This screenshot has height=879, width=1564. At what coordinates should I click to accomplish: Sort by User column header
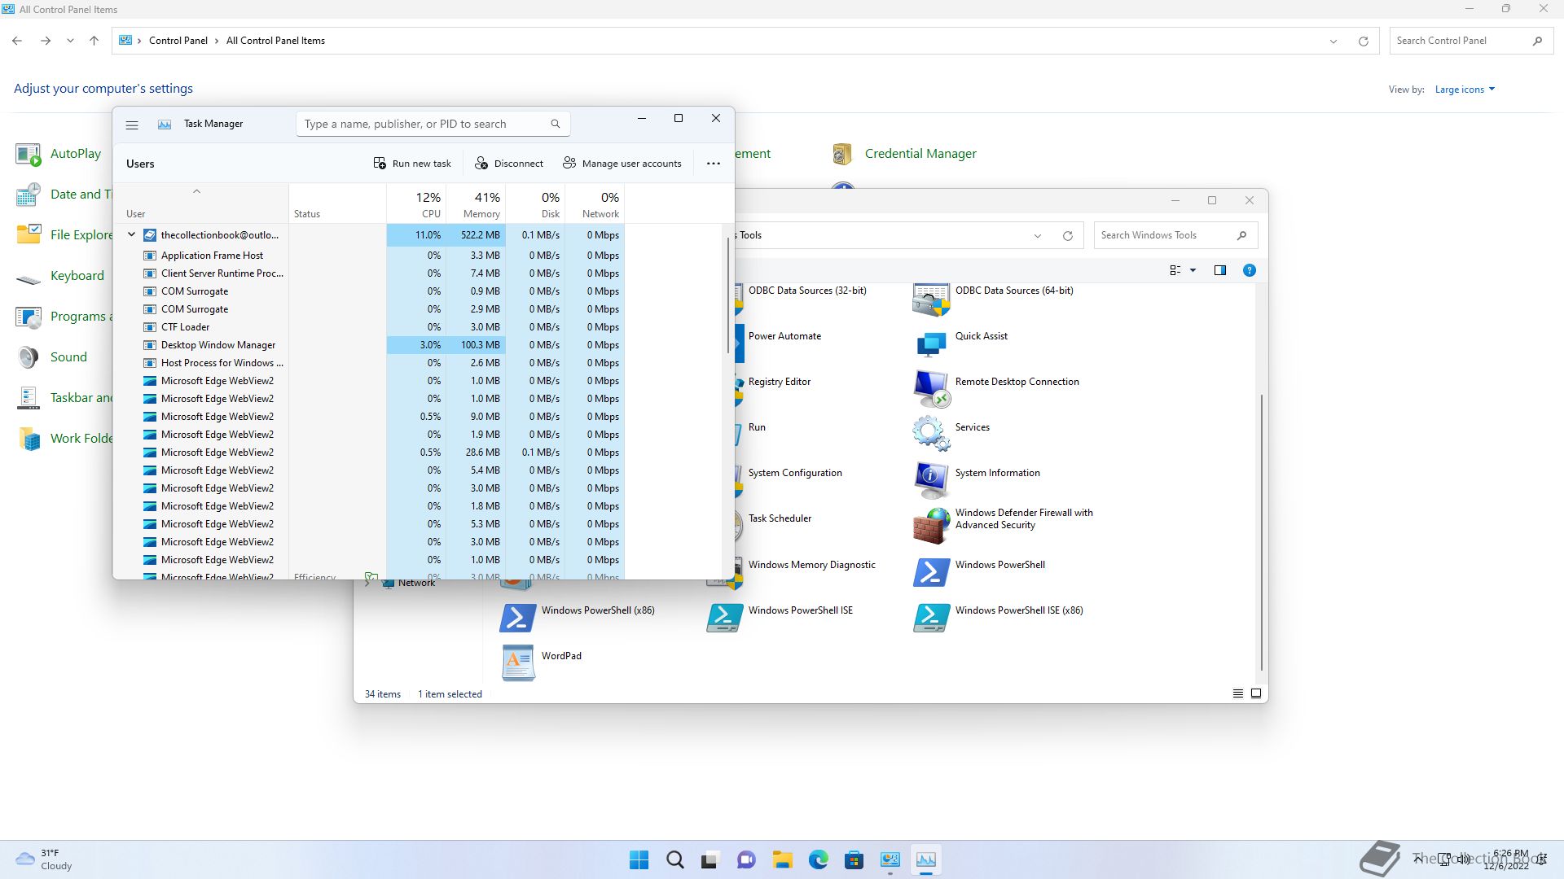201,203
